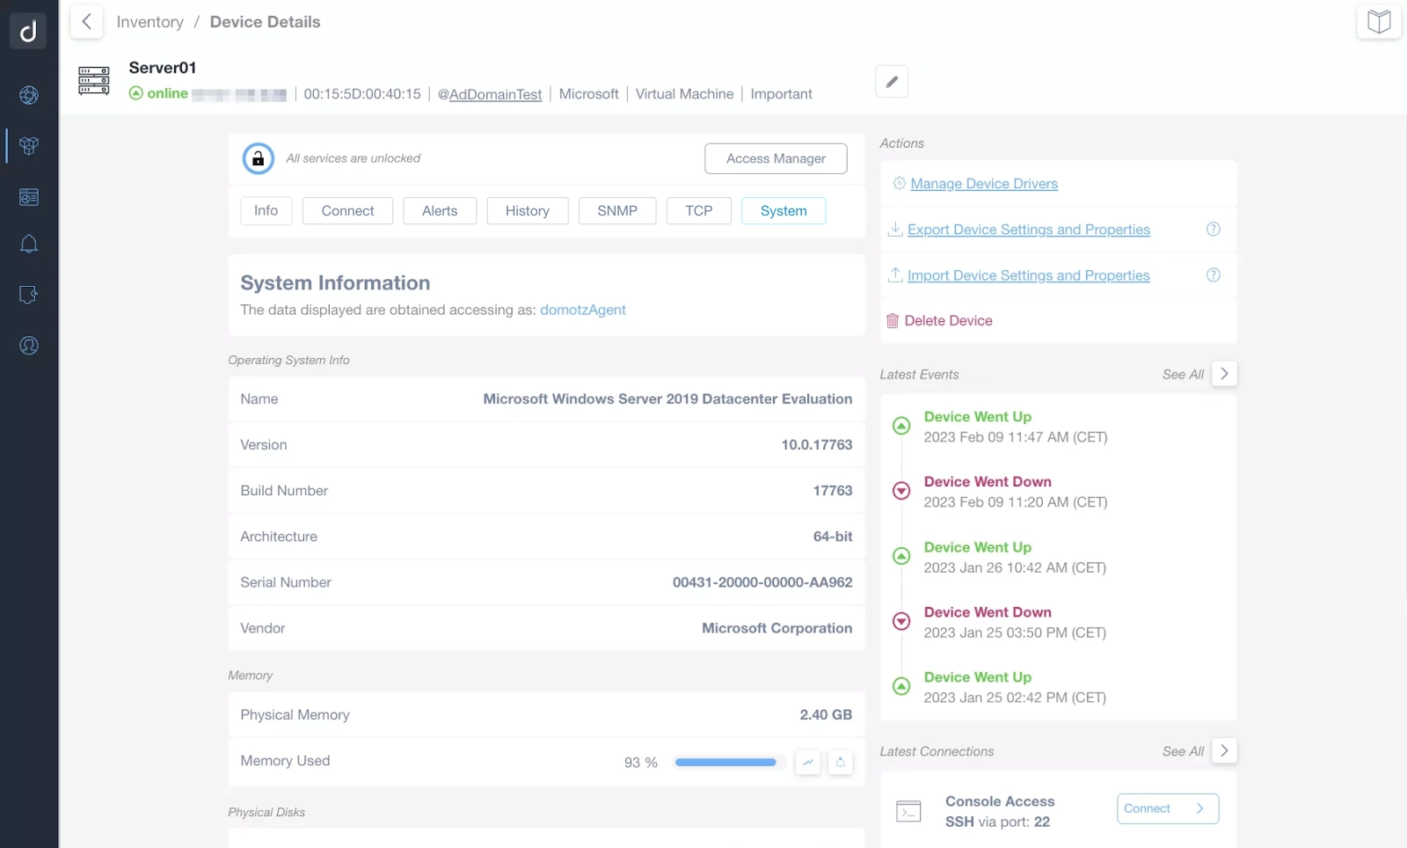
Task: Open the device-with-gear sidebar icon
Action: point(29,295)
